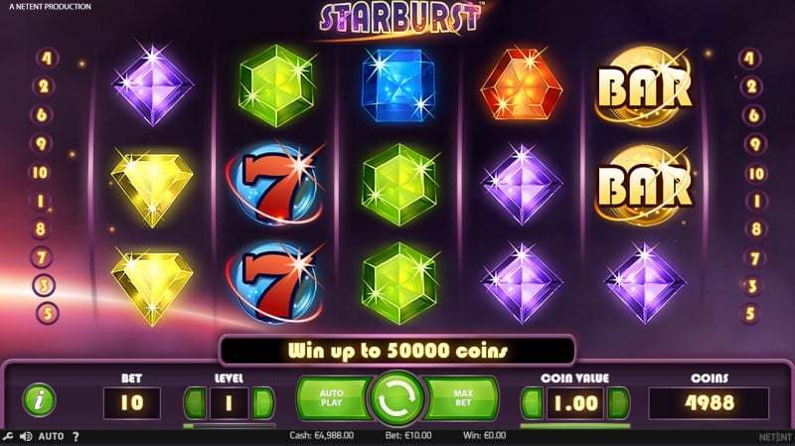Select payline 4 indicator on left side
Viewport: 795px width, 446px height.
47,58
